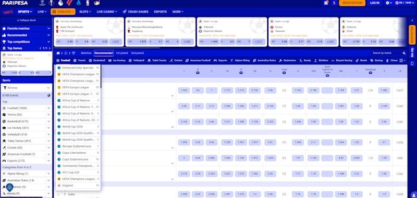Open CRASH GAMES with rocket icon
417x198 pixels.
pos(136,11)
